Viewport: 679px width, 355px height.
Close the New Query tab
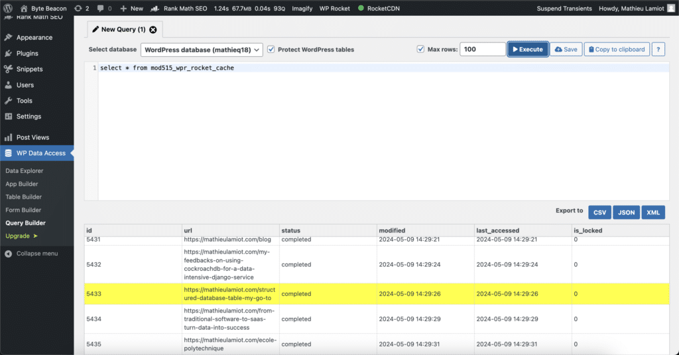pyautogui.click(x=153, y=30)
